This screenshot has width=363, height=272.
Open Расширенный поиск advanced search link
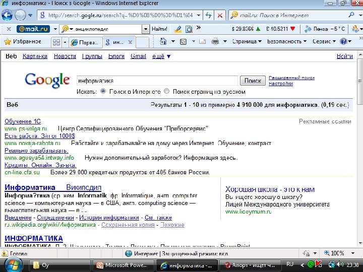click(292, 78)
